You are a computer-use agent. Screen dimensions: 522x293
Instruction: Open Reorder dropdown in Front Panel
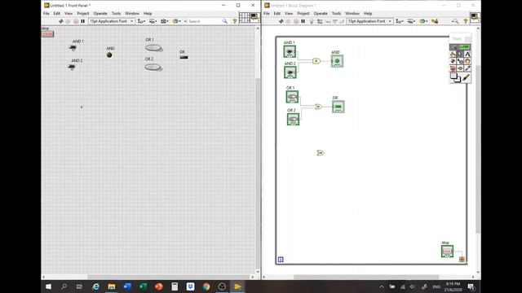click(176, 21)
